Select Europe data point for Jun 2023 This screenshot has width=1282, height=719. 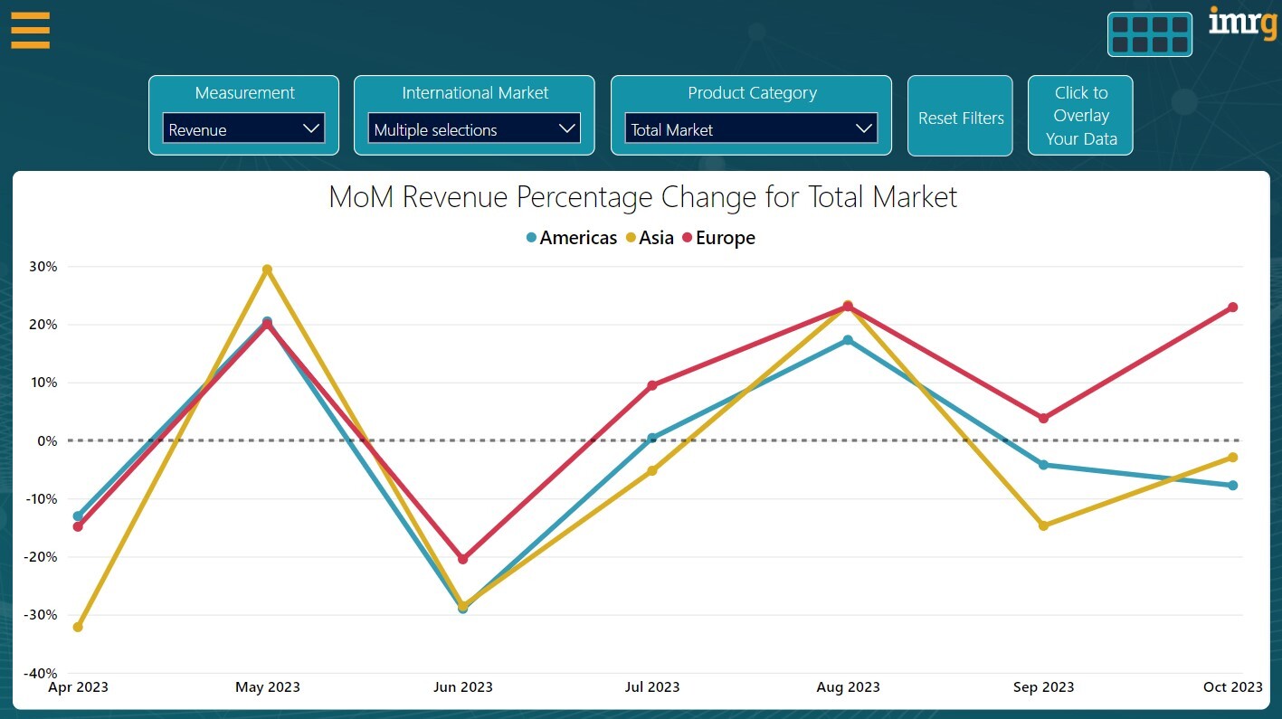coord(463,559)
